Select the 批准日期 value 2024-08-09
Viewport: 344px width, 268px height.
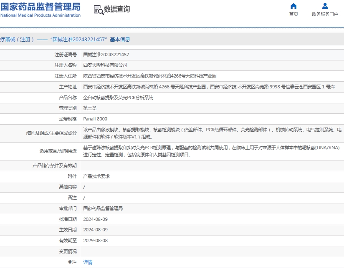click(96, 219)
